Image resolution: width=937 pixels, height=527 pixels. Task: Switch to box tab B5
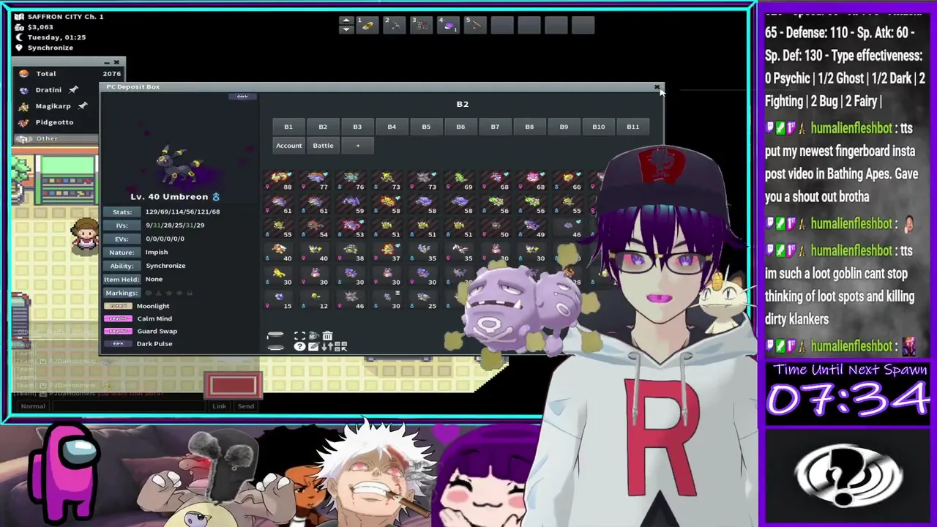[426, 127]
